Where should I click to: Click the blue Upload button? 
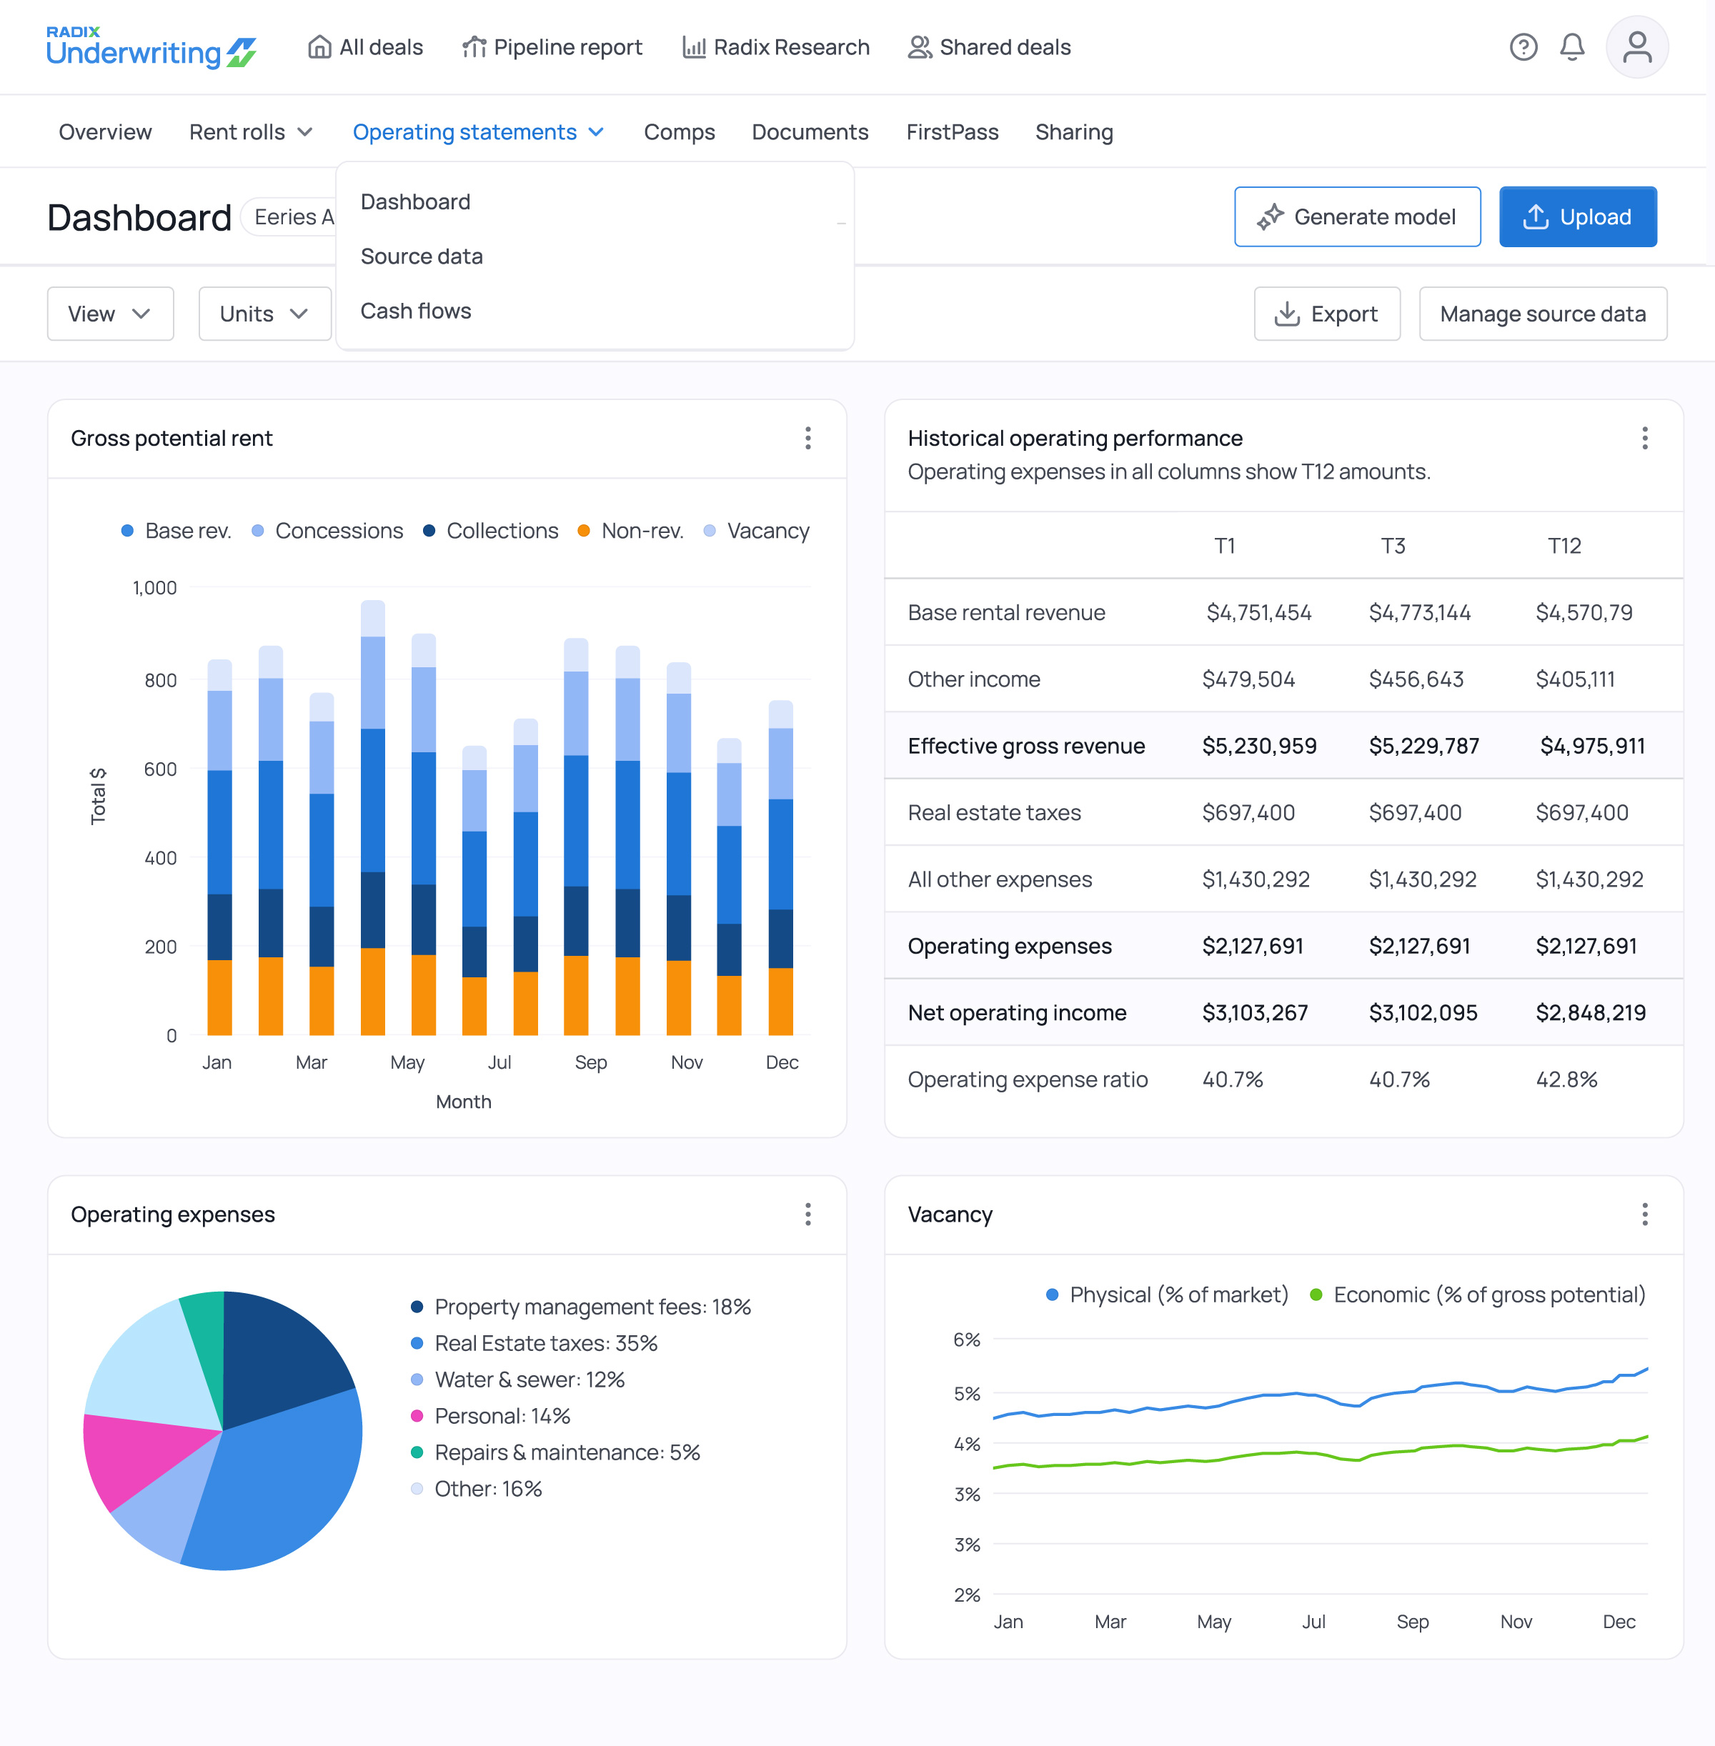tap(1578, 217)
